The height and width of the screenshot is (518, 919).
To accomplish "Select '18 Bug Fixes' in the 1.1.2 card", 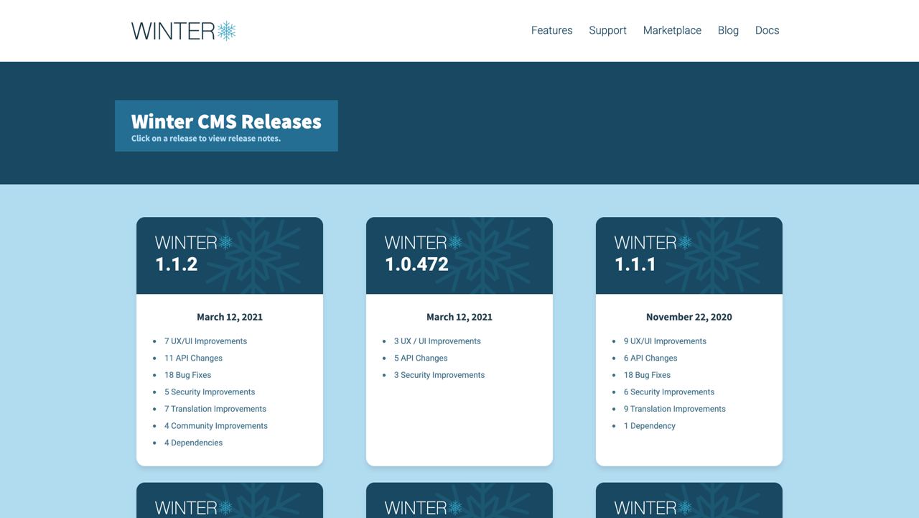I will tap(187, 375).
